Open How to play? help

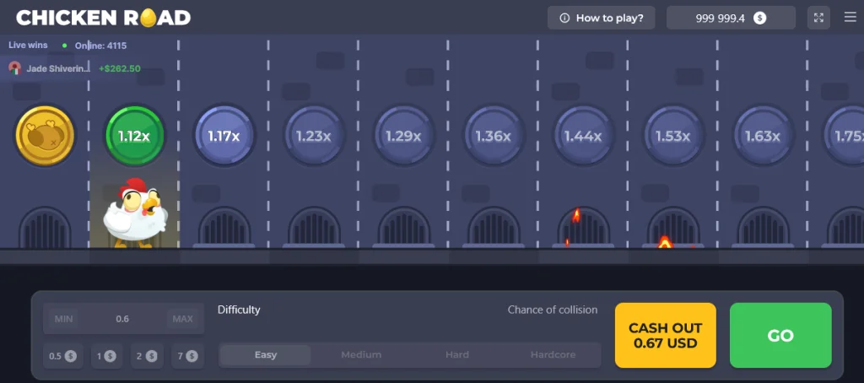(x=601, y=18)
